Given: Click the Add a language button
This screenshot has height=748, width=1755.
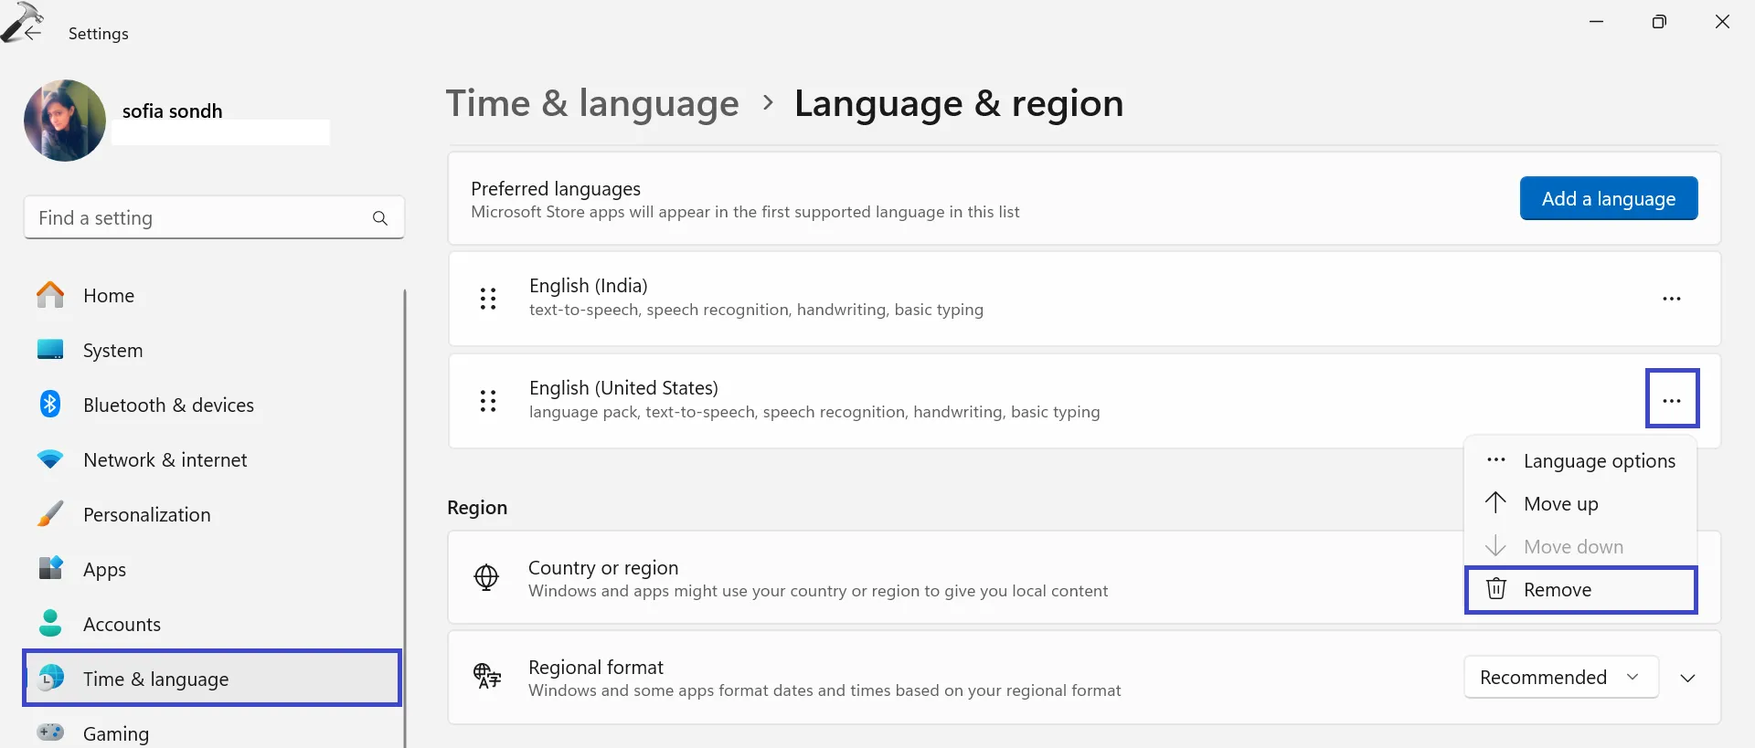Looking at the screenshot, I should click(1608, 198).
